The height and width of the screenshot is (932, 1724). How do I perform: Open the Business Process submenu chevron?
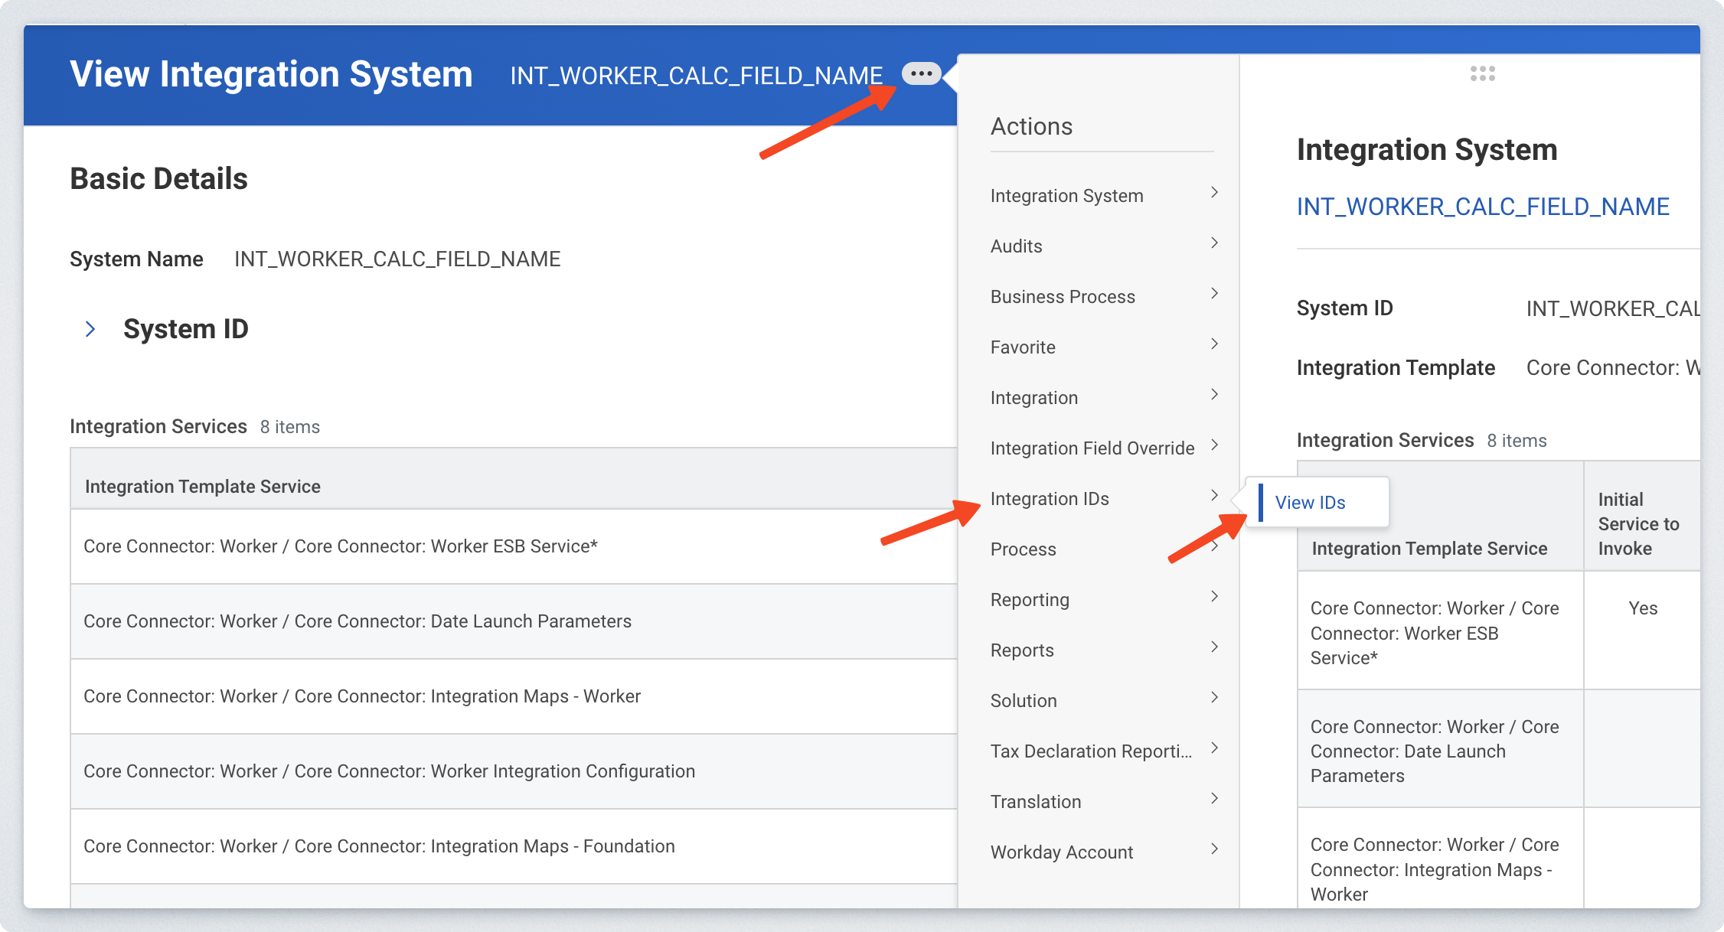tap(1214, 294)
